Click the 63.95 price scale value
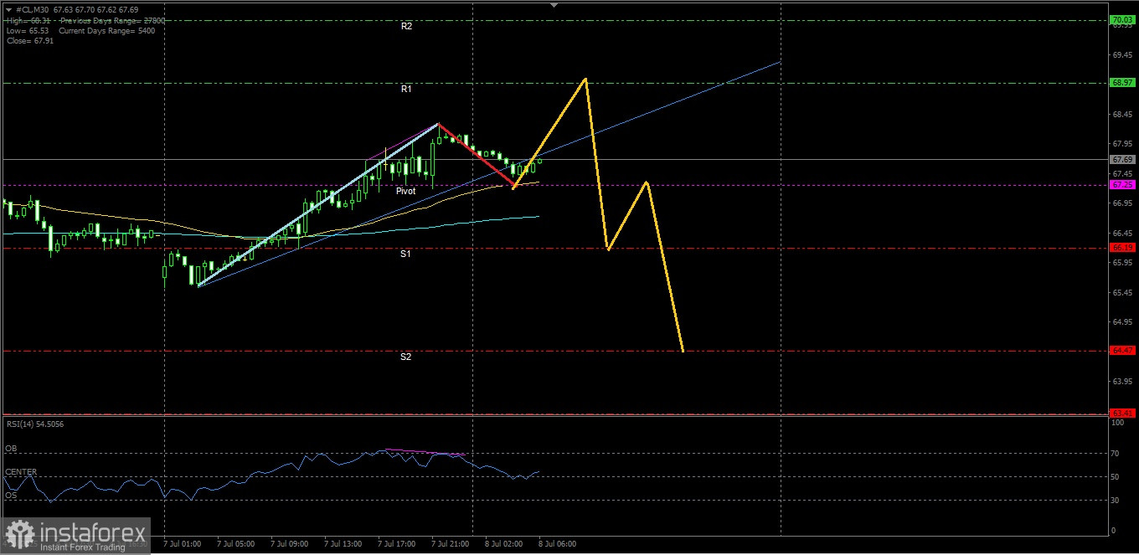1139x555 pixels. pyautogui.click(x=1121, y=382)
